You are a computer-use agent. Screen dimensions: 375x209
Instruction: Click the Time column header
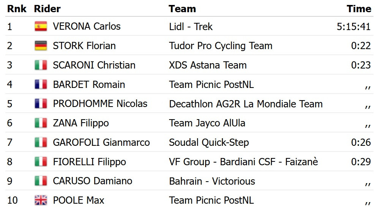coord(359,9)
